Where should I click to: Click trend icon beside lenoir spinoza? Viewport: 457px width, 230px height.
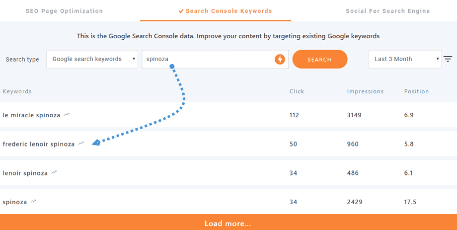click(55, 173)
